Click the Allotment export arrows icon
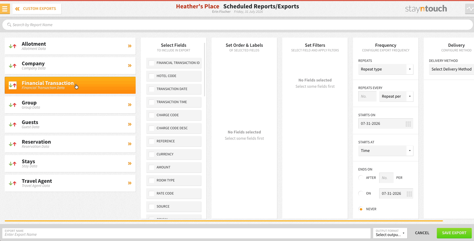Viewport: 474px width, 241px height. (13, 46)
